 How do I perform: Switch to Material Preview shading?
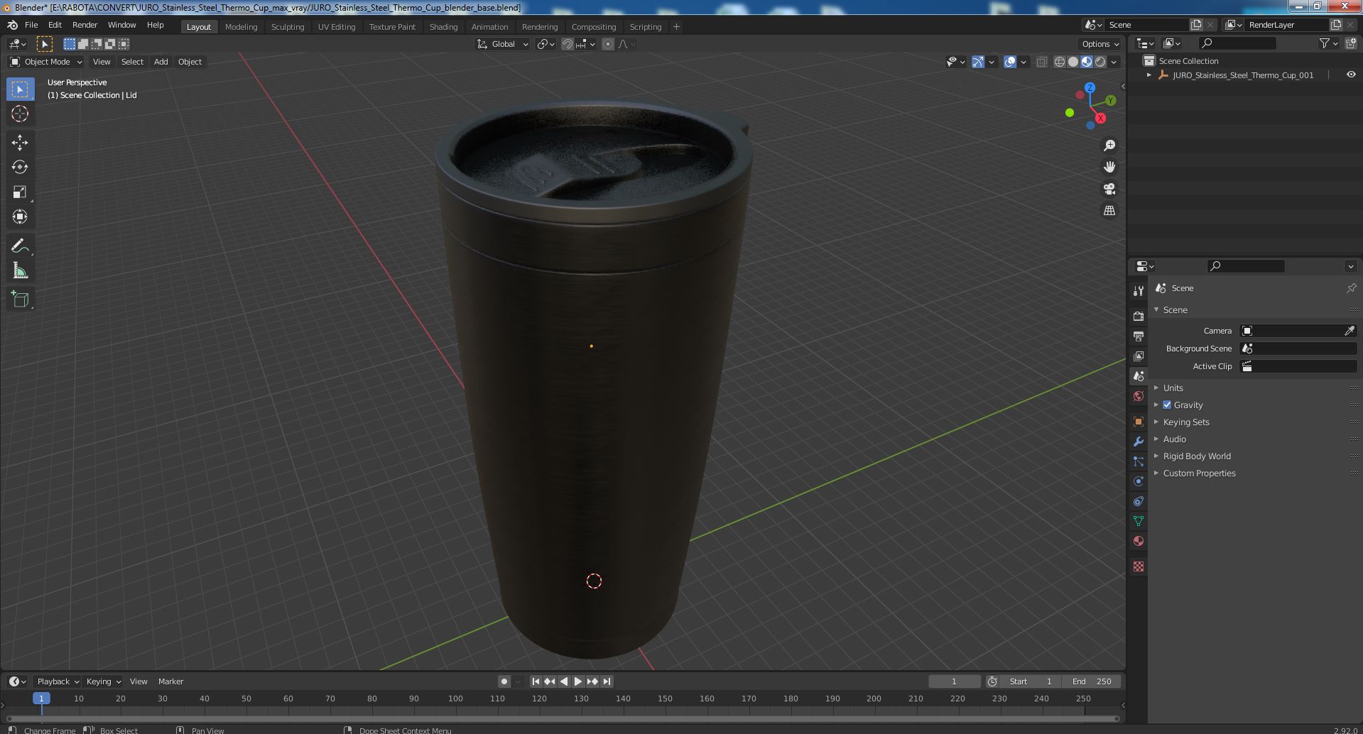1086,62
